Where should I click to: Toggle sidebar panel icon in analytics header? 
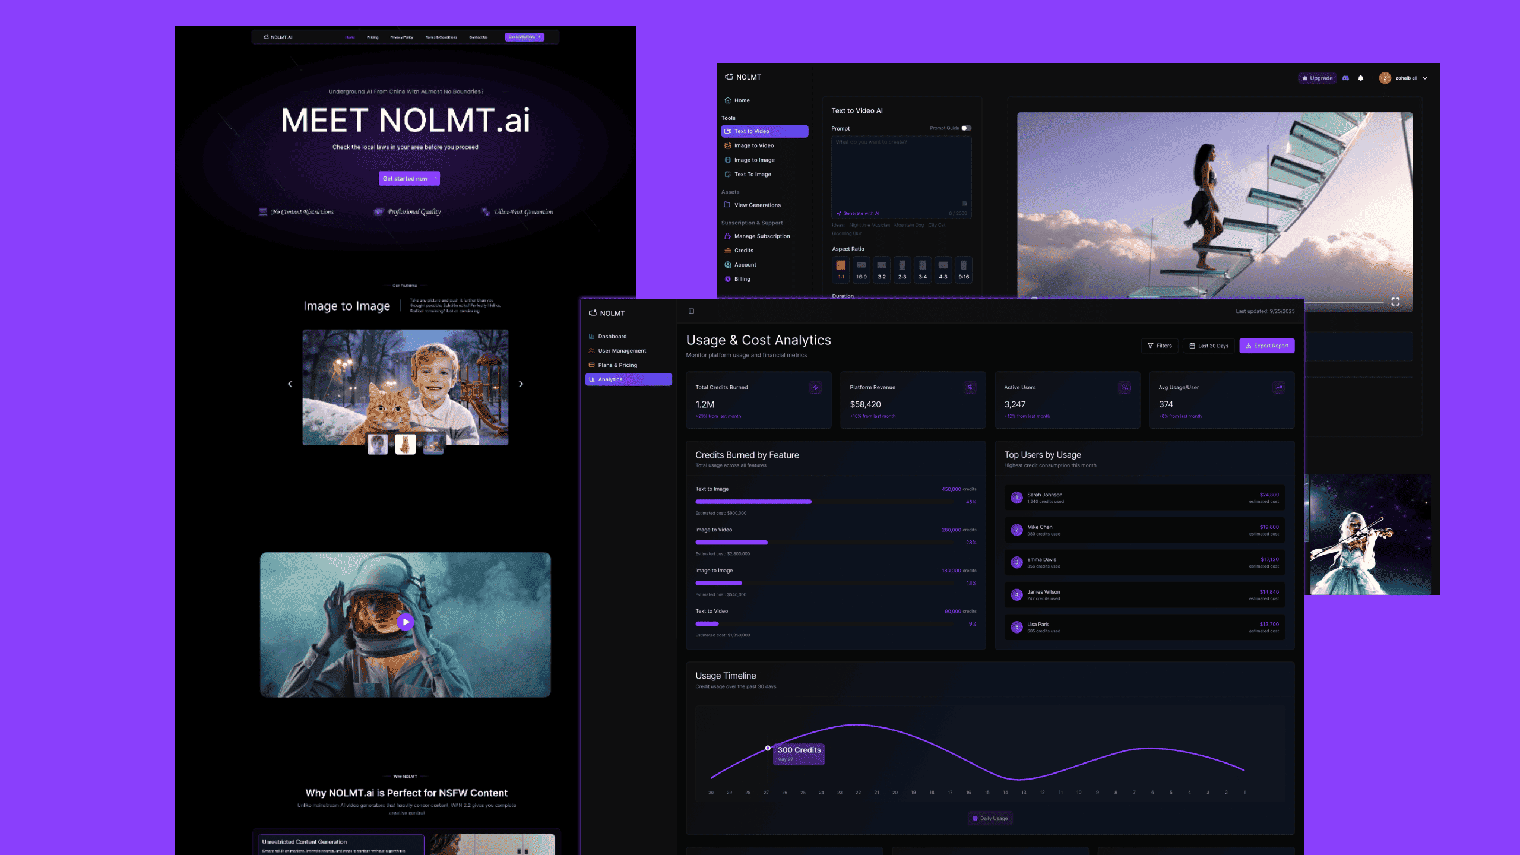click(x=691, y=311)
